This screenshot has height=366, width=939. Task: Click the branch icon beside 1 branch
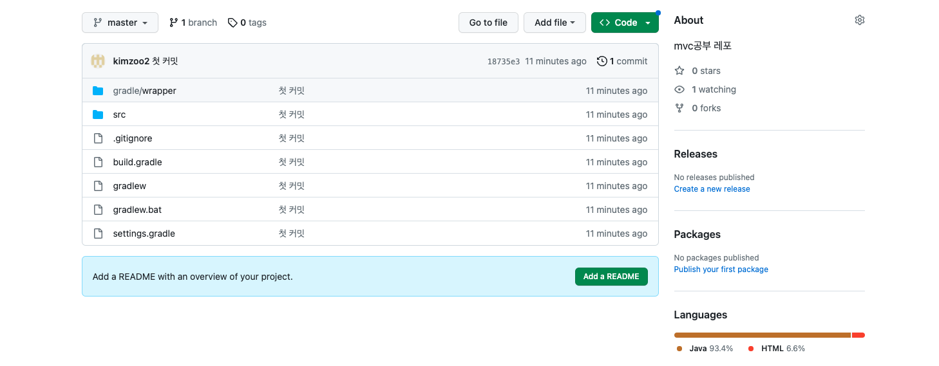tap(174, 23)
